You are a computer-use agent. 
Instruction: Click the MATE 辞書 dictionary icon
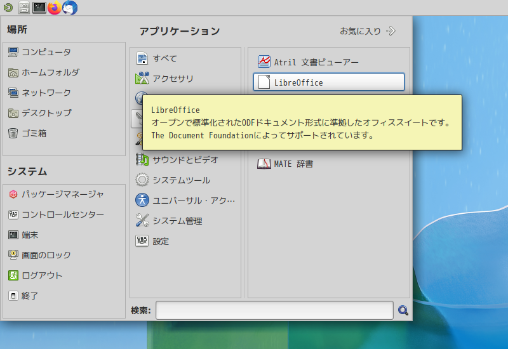pyautogui.click(x=264, y=164)
